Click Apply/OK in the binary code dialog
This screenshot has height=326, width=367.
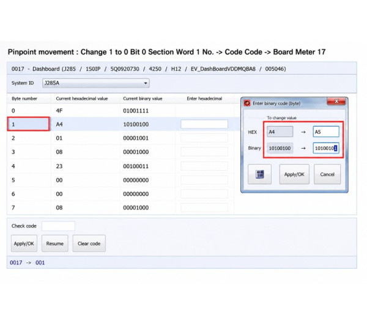(x=294, y=174)
